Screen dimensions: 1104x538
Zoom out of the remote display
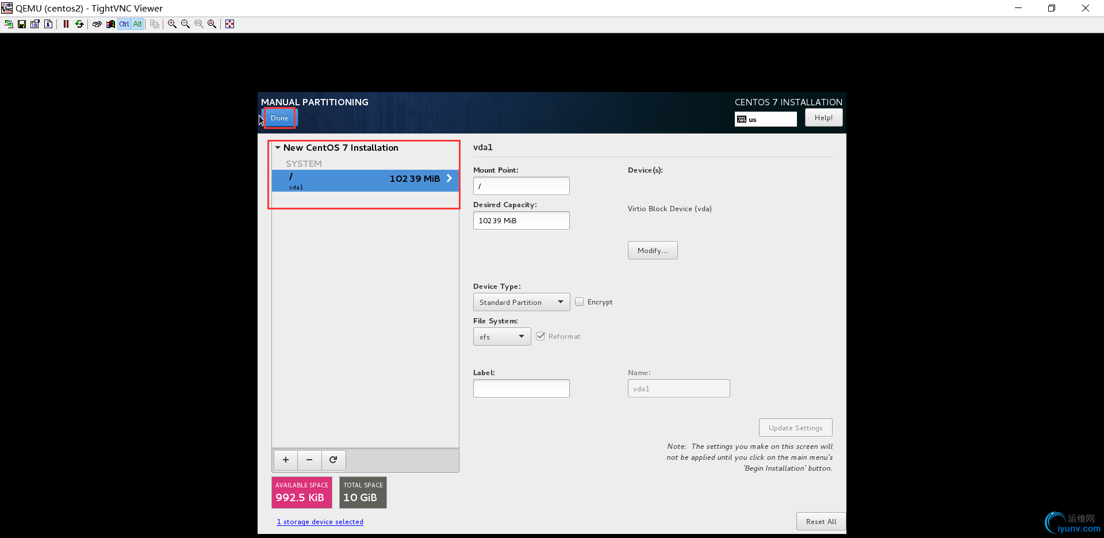185,24
